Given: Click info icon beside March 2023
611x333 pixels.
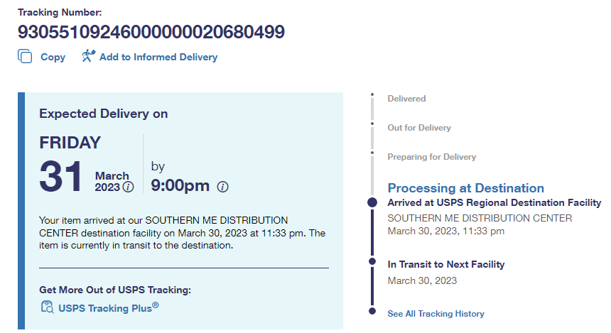Looking at the screenshot, I should 128,187.
